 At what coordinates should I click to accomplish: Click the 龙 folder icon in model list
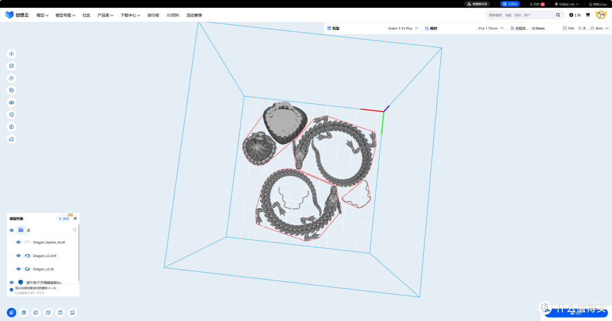pyautogui.click(x=21, y=230)
